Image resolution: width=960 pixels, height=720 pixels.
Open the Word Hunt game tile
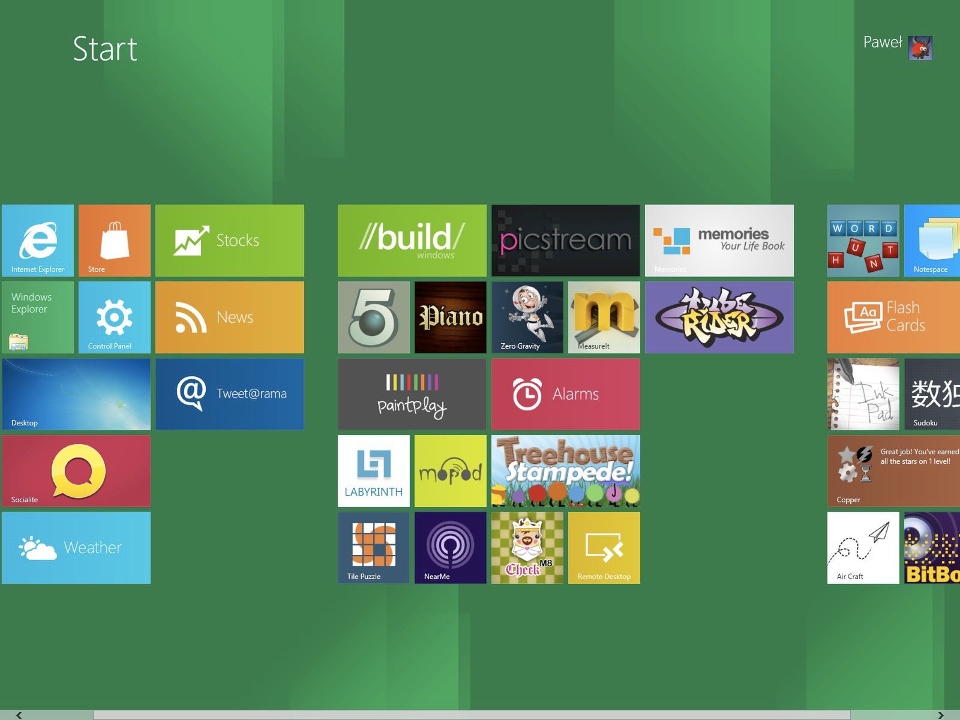[x=863, y=241]
